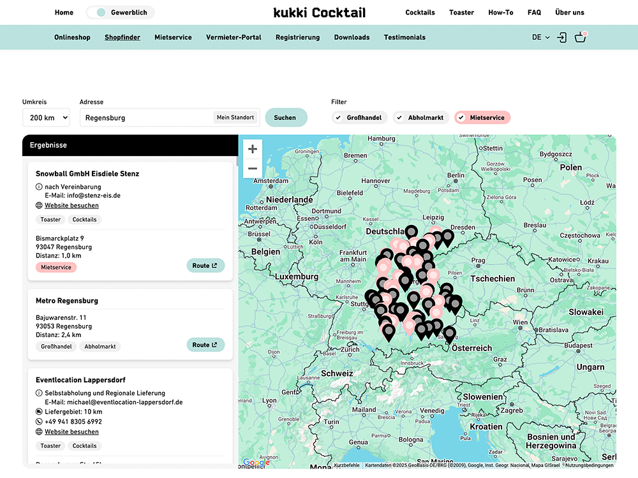Expand the DE language selector
The width and height of the screenshot is (638, 478).
[540, 38]
